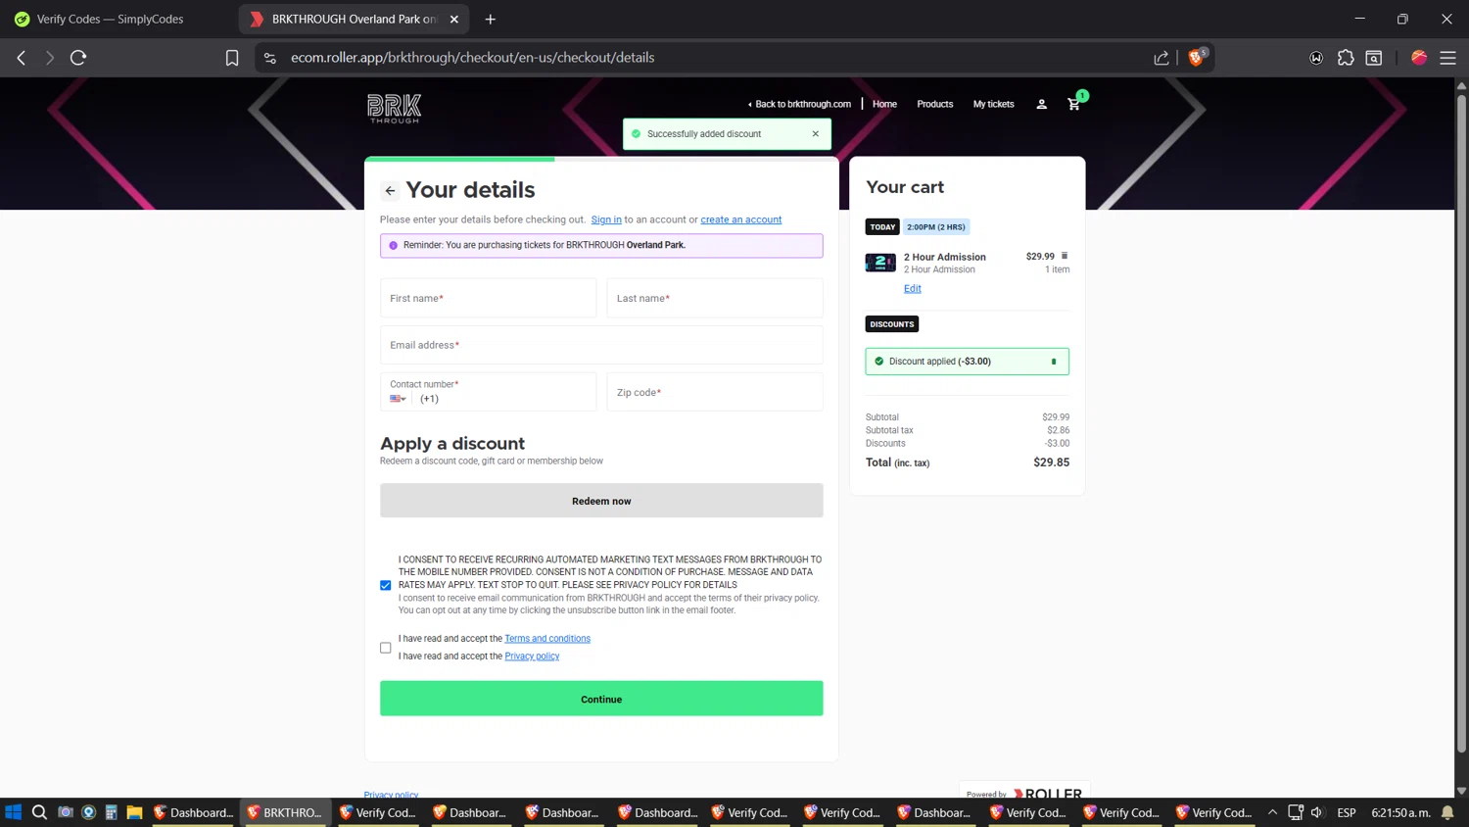Open browser extensions puzzle icon

click(x=1346, y=58)
